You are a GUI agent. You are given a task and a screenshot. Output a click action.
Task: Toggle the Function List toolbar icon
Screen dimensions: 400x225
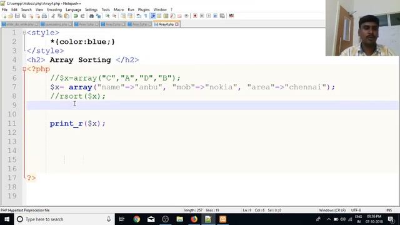pos(172,16)
